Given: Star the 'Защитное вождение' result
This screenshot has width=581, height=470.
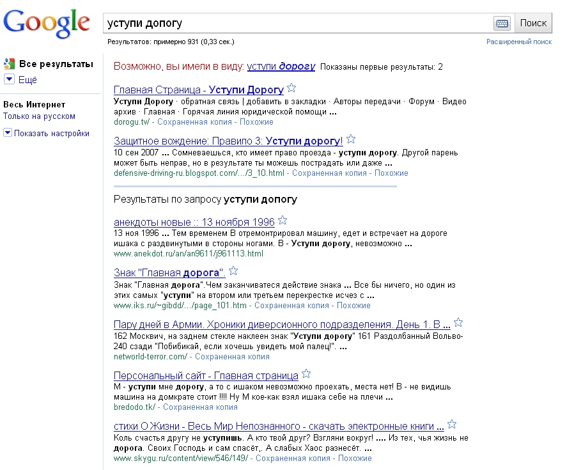Looking at the screenshot, I should [x=351, y=139].
